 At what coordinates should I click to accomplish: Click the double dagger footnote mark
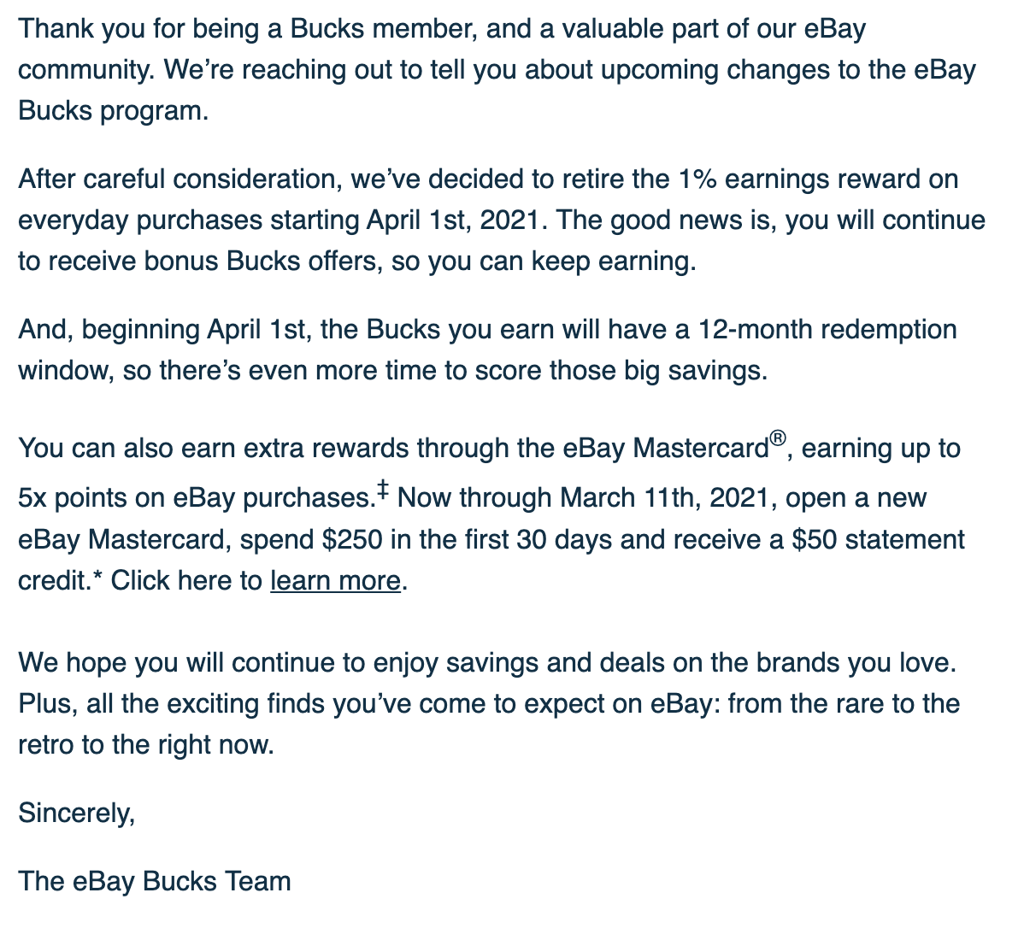click(x=384, y=490)
